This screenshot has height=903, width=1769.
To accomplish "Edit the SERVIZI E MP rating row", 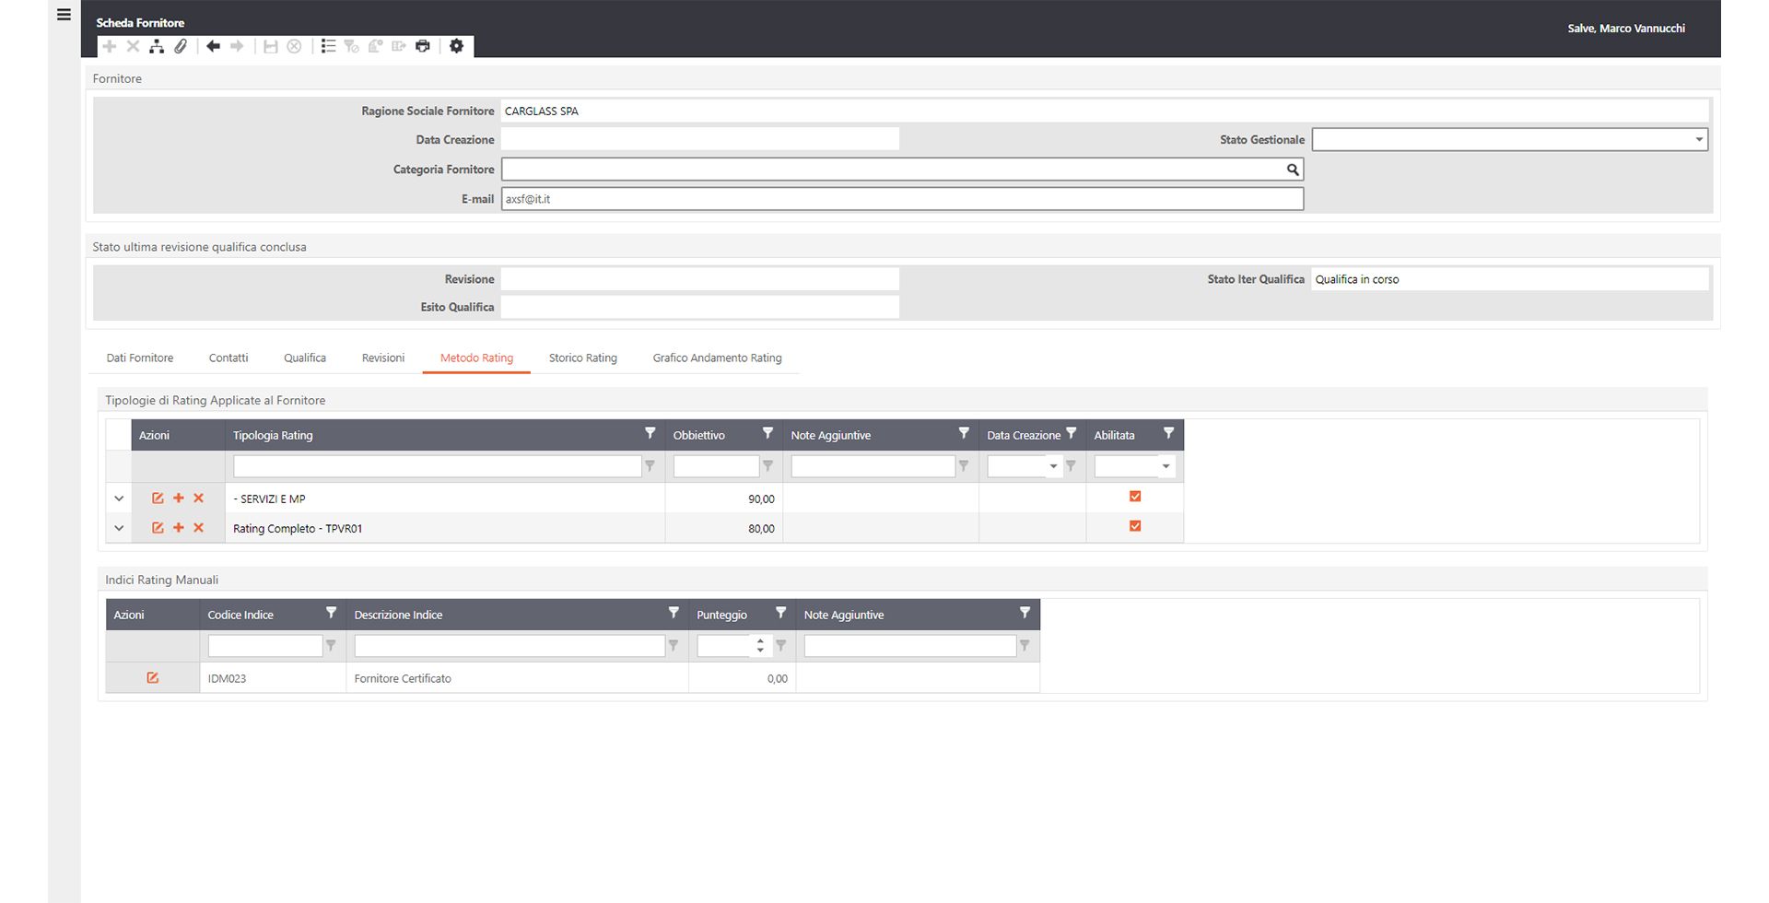I will (x=158, y=498).
